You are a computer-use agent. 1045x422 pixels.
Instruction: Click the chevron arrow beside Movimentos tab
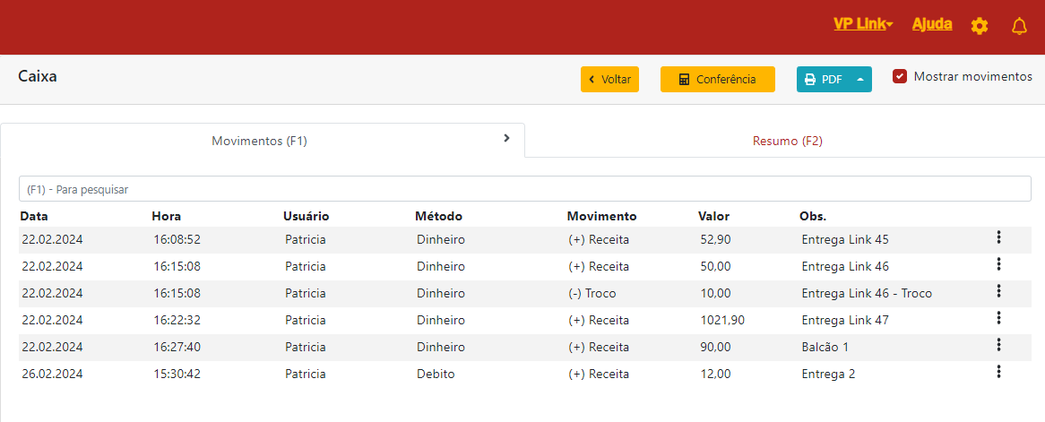[x=506, y=138]
